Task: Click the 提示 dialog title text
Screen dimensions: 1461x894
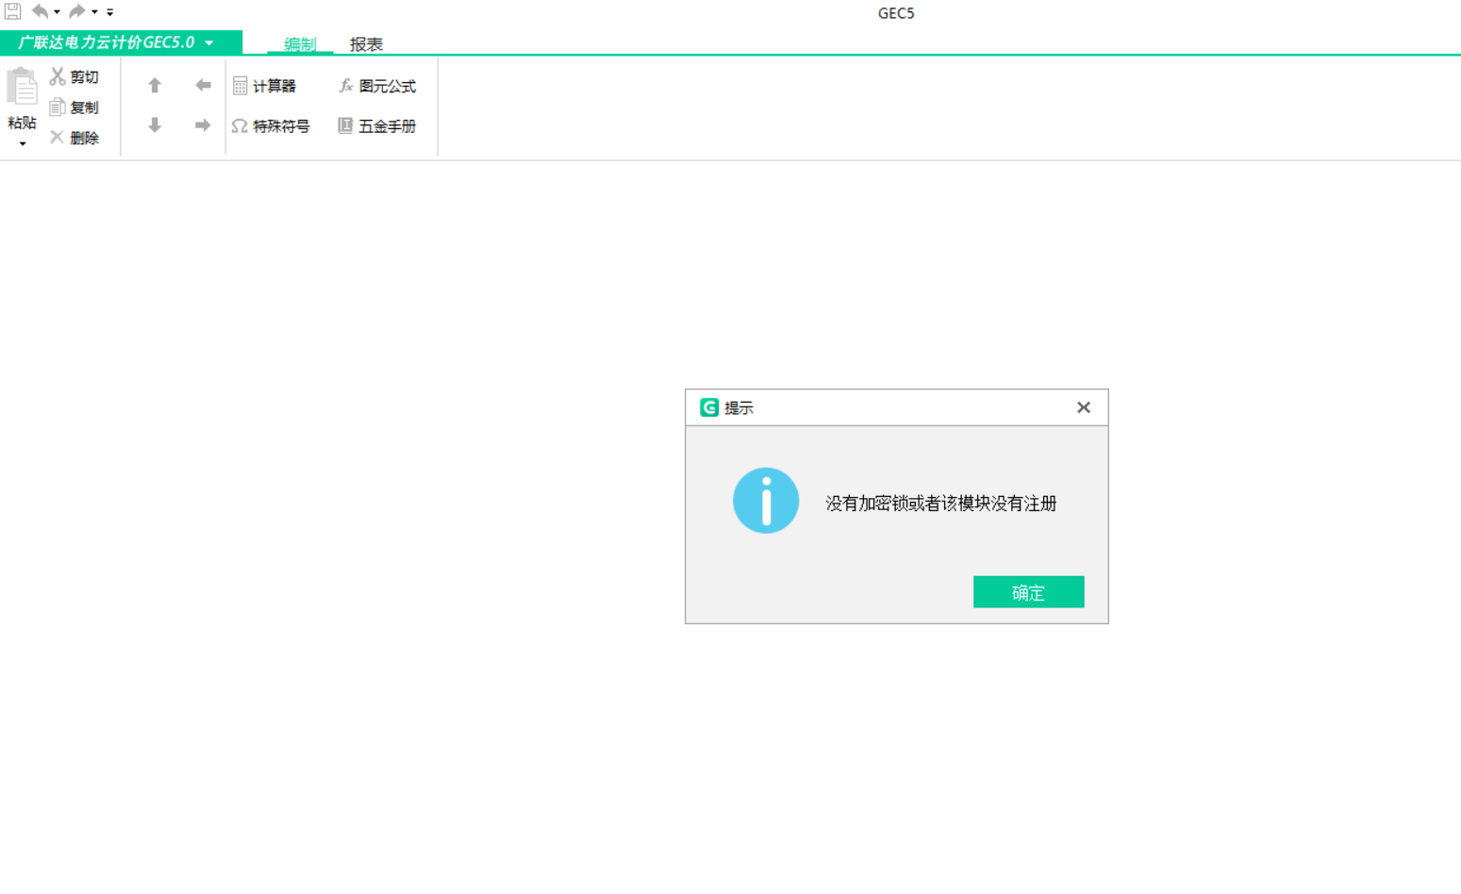Action: [x=739, y=408]
